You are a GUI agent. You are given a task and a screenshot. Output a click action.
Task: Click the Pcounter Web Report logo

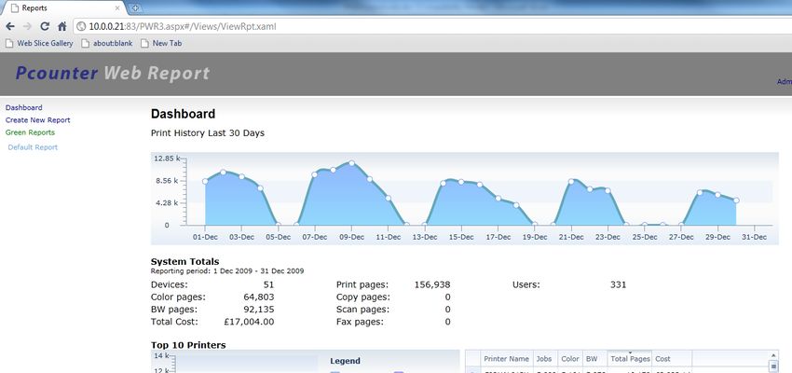(x=112, y=74)
